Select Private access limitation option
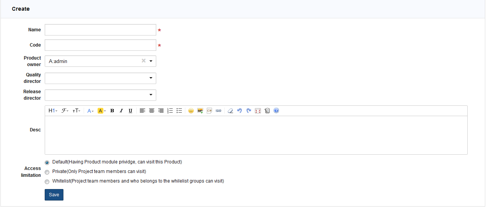Viewport: 486px width, 207px height. pyautogui.click(x=47, y=172)
